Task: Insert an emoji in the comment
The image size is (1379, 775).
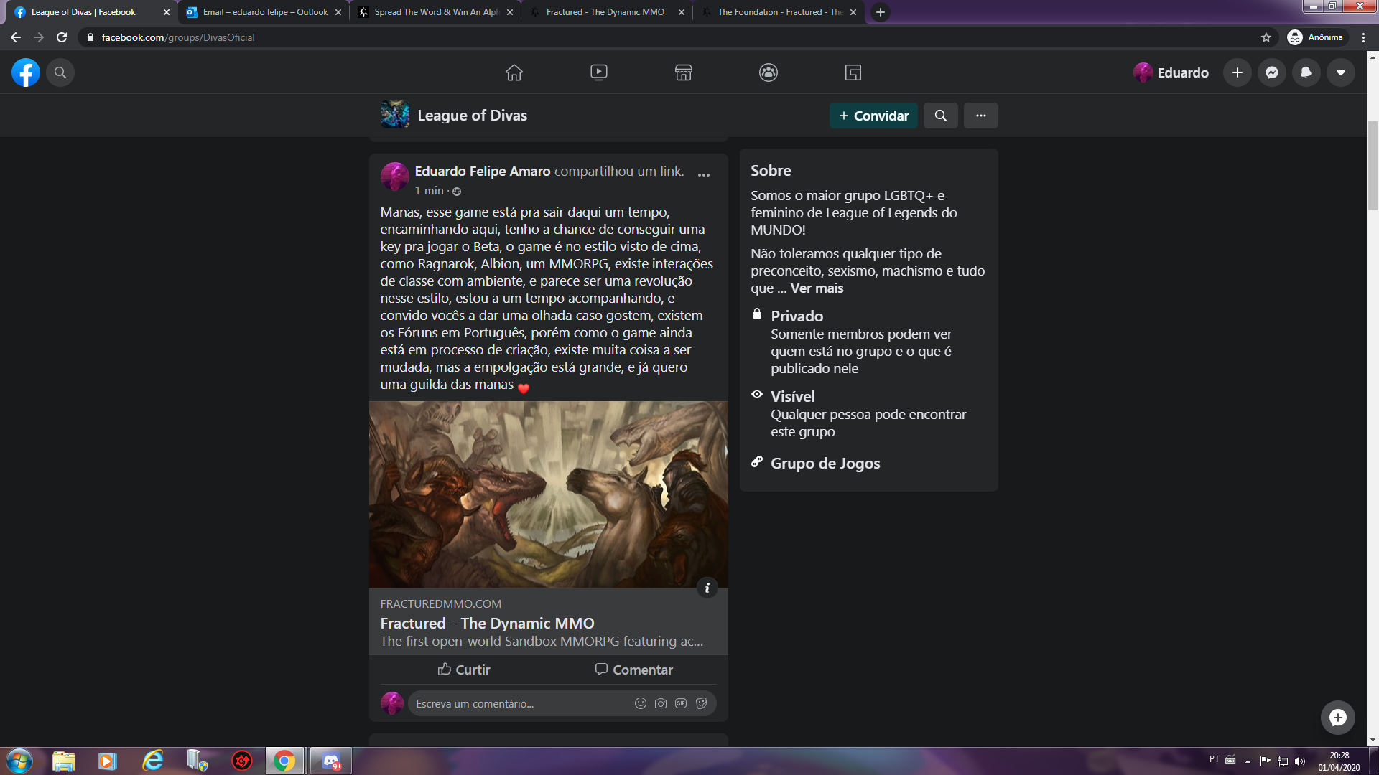Action: [641, 703]
